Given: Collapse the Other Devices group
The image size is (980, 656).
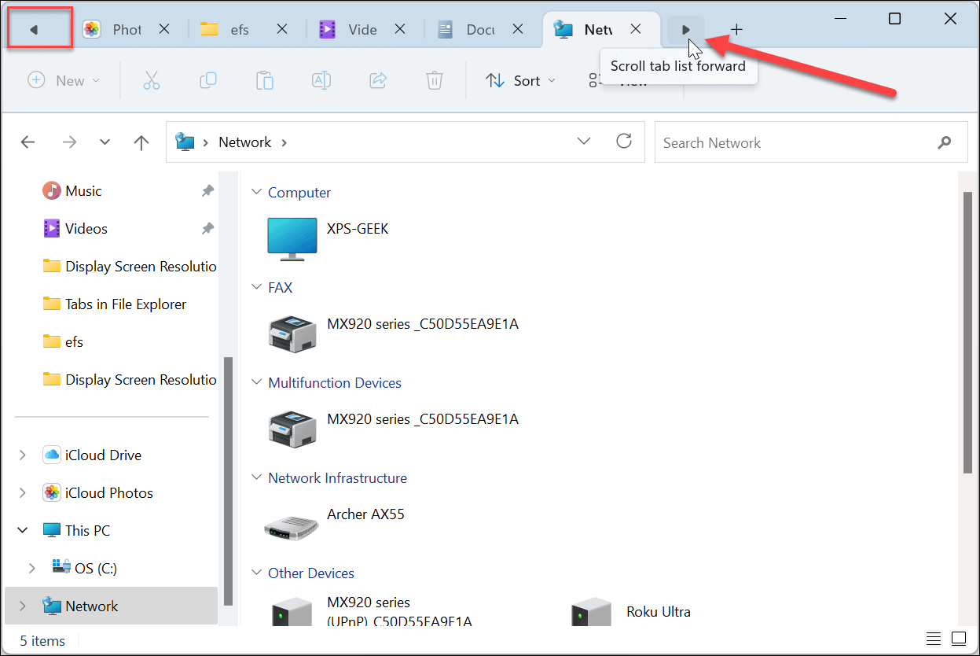Looking at the screenshot, I should (x=256, y=573).
